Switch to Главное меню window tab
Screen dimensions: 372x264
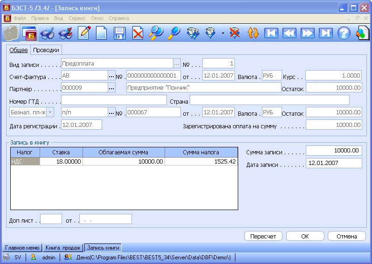[x=22, y=248]
